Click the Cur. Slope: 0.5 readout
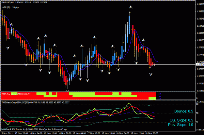Viewport: 204px width, 135px height. (x=181, y=120)
